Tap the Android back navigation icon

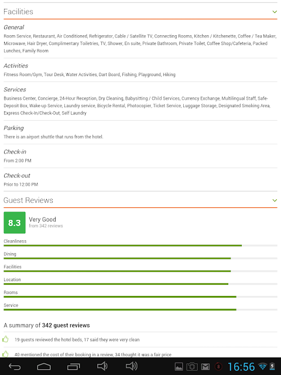[15, 366]
